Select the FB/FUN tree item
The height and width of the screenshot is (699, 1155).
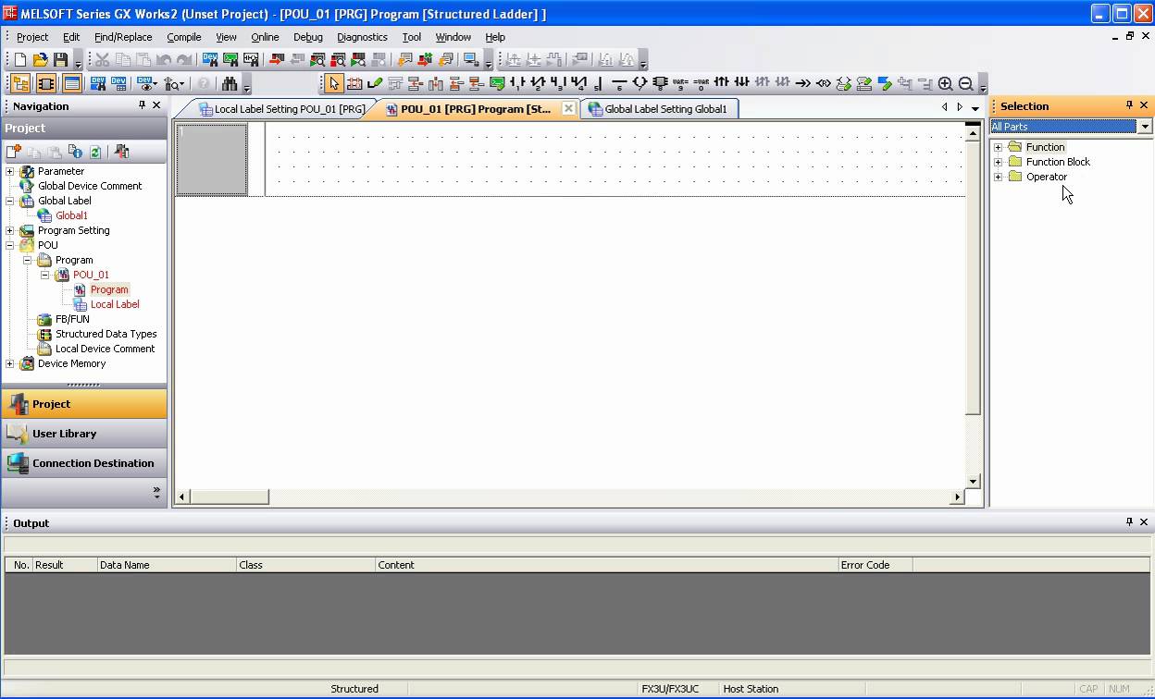72,319
